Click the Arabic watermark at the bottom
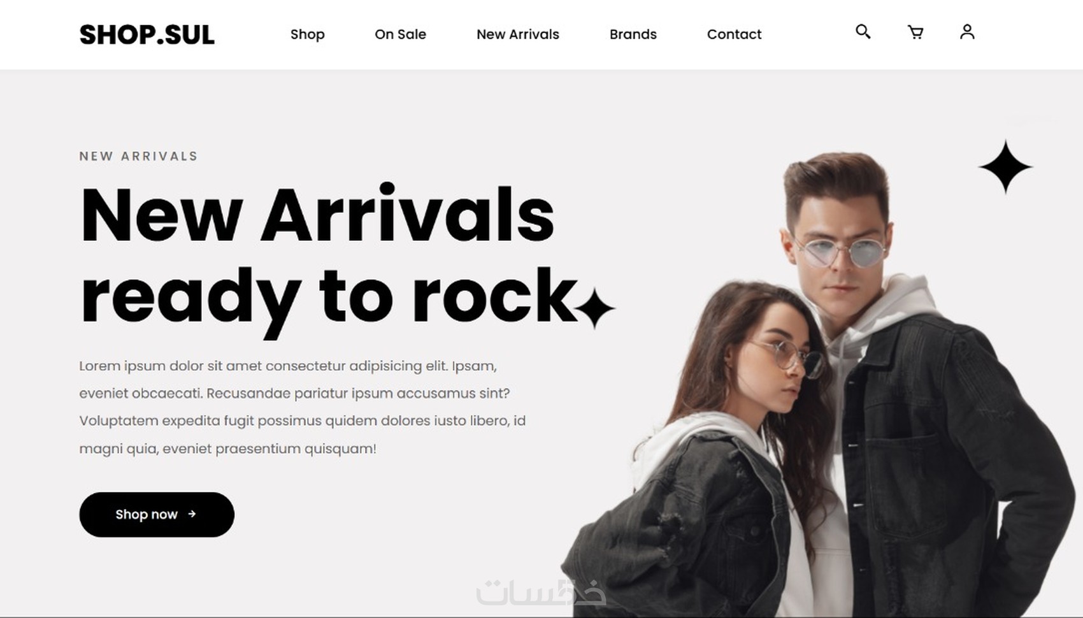This screenshot has height=618, width=1083. [541, 593]
